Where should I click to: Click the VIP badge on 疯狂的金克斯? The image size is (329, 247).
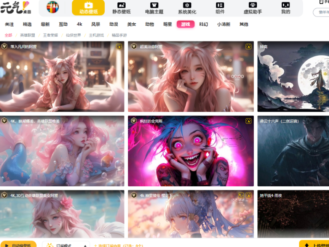(x=134, y=121)
